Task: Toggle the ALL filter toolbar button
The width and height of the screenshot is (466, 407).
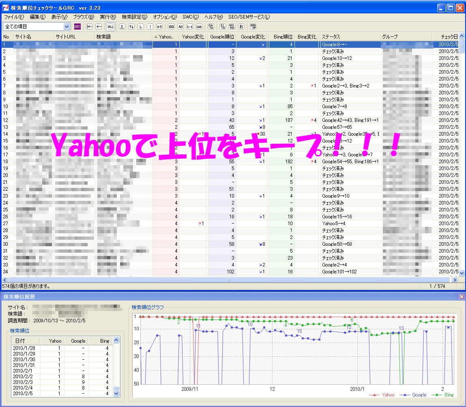Action: coord(111,27)
